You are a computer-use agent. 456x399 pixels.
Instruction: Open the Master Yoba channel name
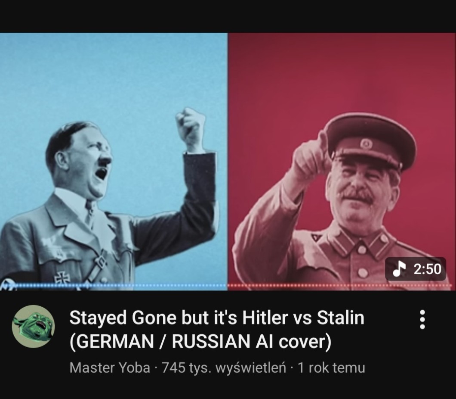(110, 368)
